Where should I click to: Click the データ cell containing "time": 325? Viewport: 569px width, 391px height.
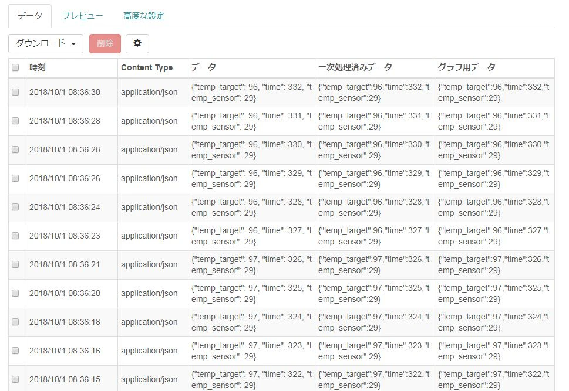pos(251,294)
